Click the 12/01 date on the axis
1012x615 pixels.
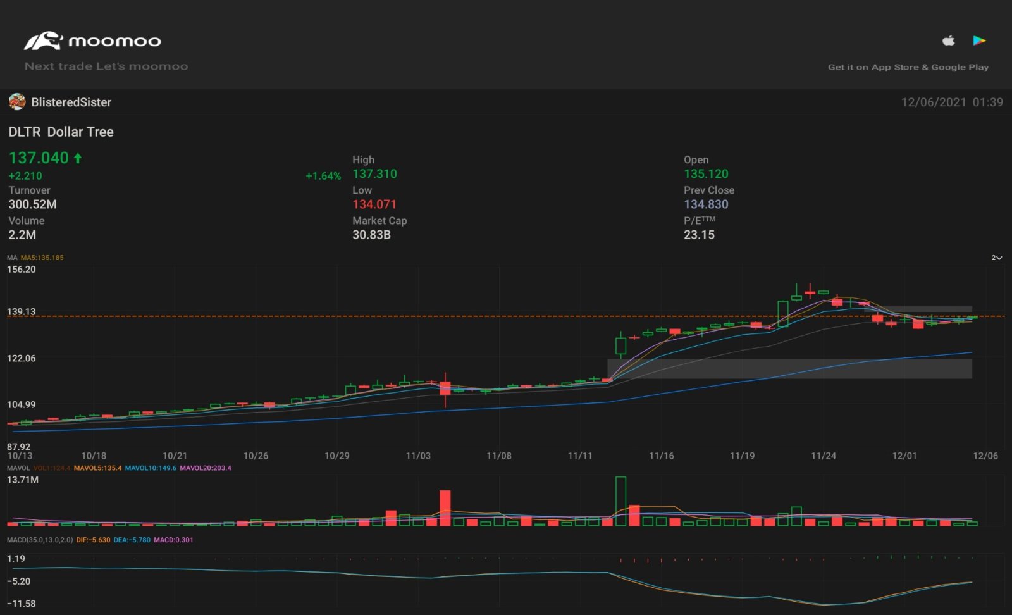[x=904, y=456]
